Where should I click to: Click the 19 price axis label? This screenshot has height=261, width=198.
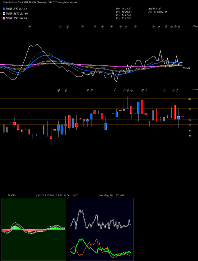click(x=190, y=130)
